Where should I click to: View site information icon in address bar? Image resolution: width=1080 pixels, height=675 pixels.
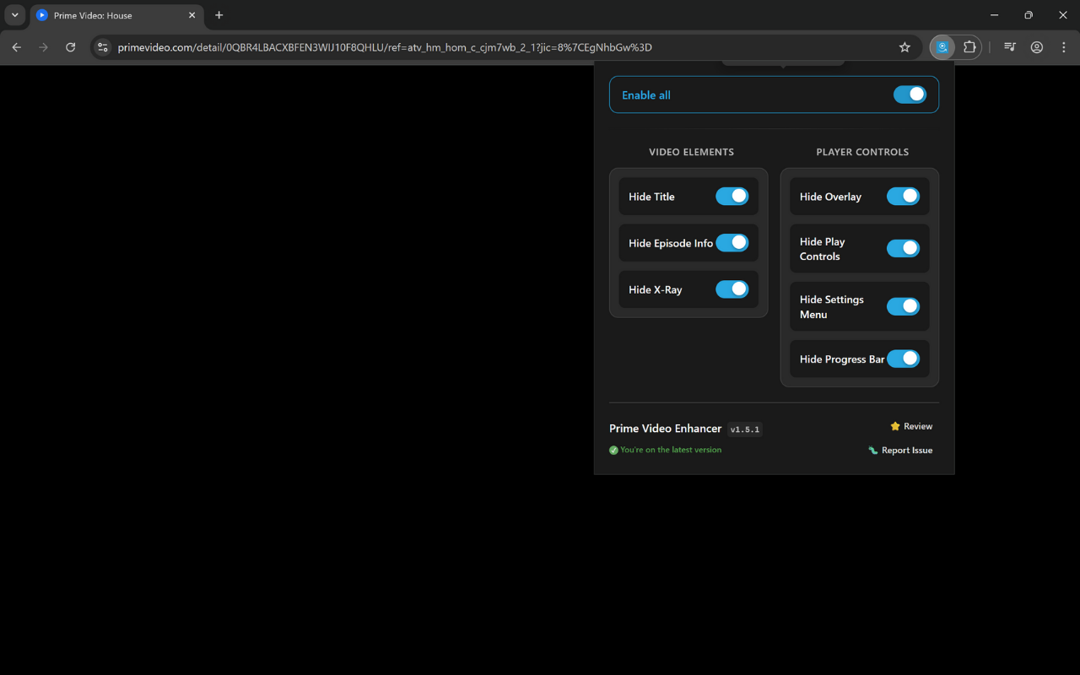point(103,47)
